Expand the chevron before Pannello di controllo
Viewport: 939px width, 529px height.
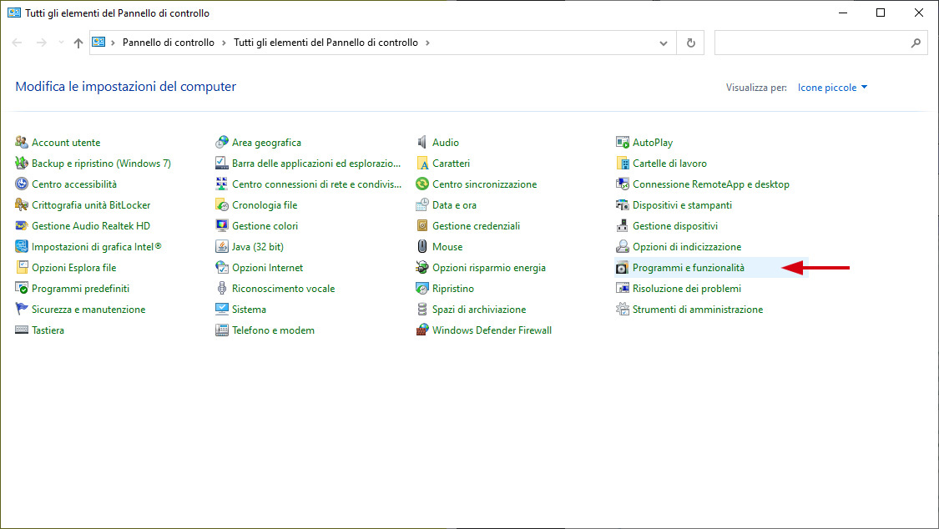click(114, 43)
